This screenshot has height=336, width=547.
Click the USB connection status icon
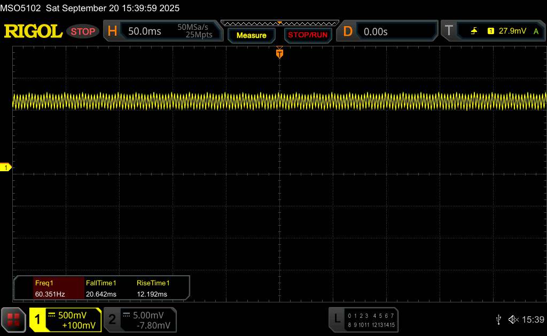coord(498,319)
